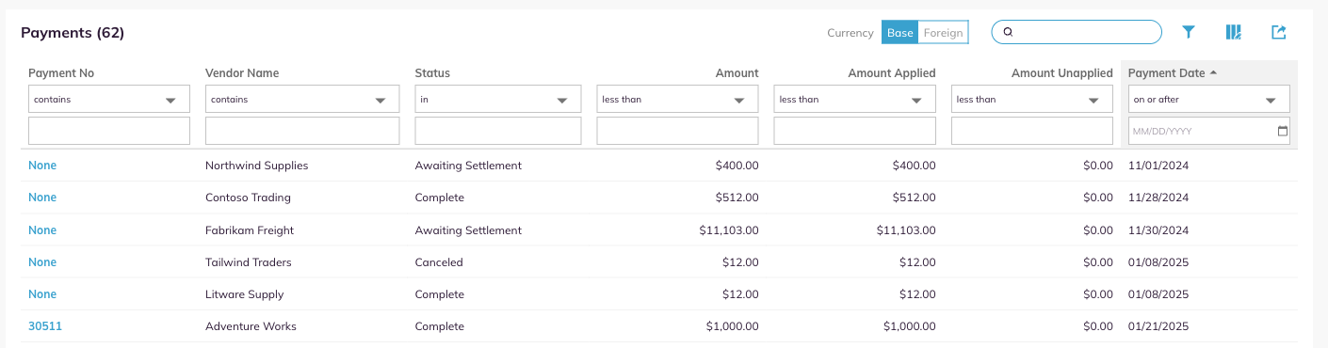The width and height of the screenshot is (1328, 348).
Task: Click the $1,000.00 Amount Applied cell
Action: click(x=910, y=326)
